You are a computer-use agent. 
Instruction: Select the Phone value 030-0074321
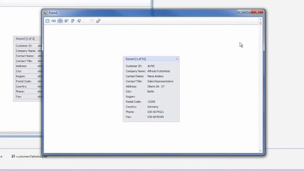pyautogui.click(x=155, y=112)
